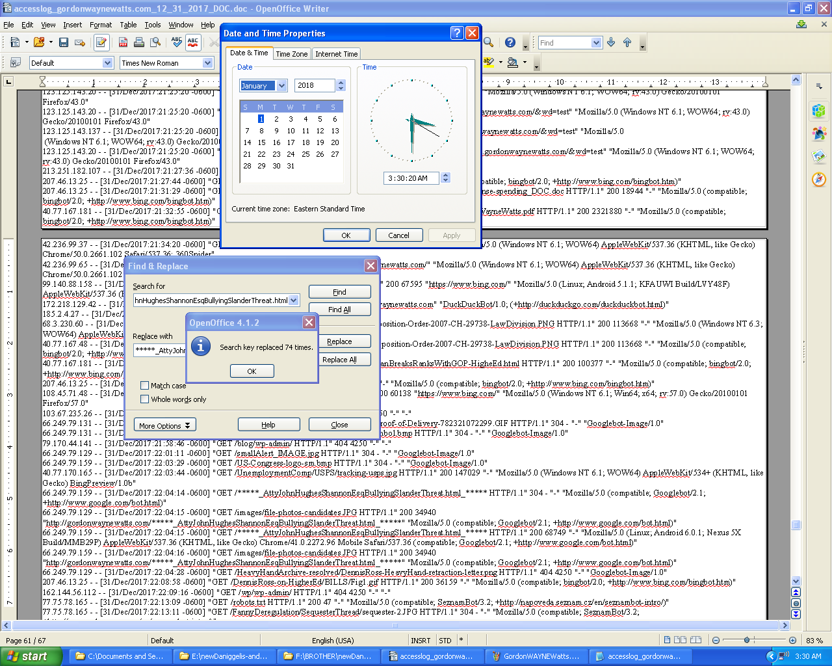The width and height of the screenshot is (832, 666).
Task: Click the Replace All button
Action: click(339, 360)
